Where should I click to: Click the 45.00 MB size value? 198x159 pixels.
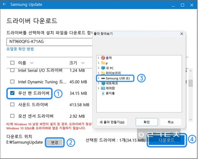78,82
